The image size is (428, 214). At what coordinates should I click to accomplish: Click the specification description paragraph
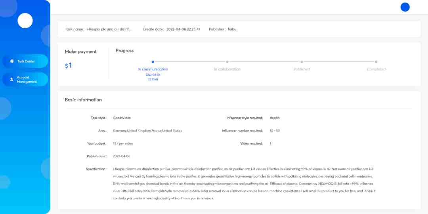pyautogui.click(x=244, y=184)
